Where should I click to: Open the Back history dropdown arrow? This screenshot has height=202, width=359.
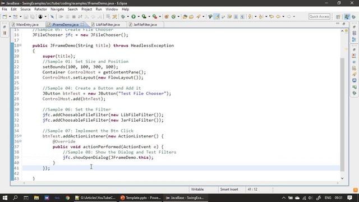[283, 16]
